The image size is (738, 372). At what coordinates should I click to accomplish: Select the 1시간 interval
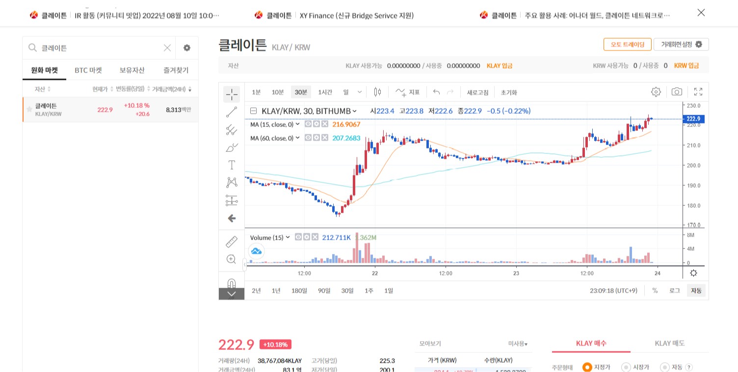tap(325, 92)
